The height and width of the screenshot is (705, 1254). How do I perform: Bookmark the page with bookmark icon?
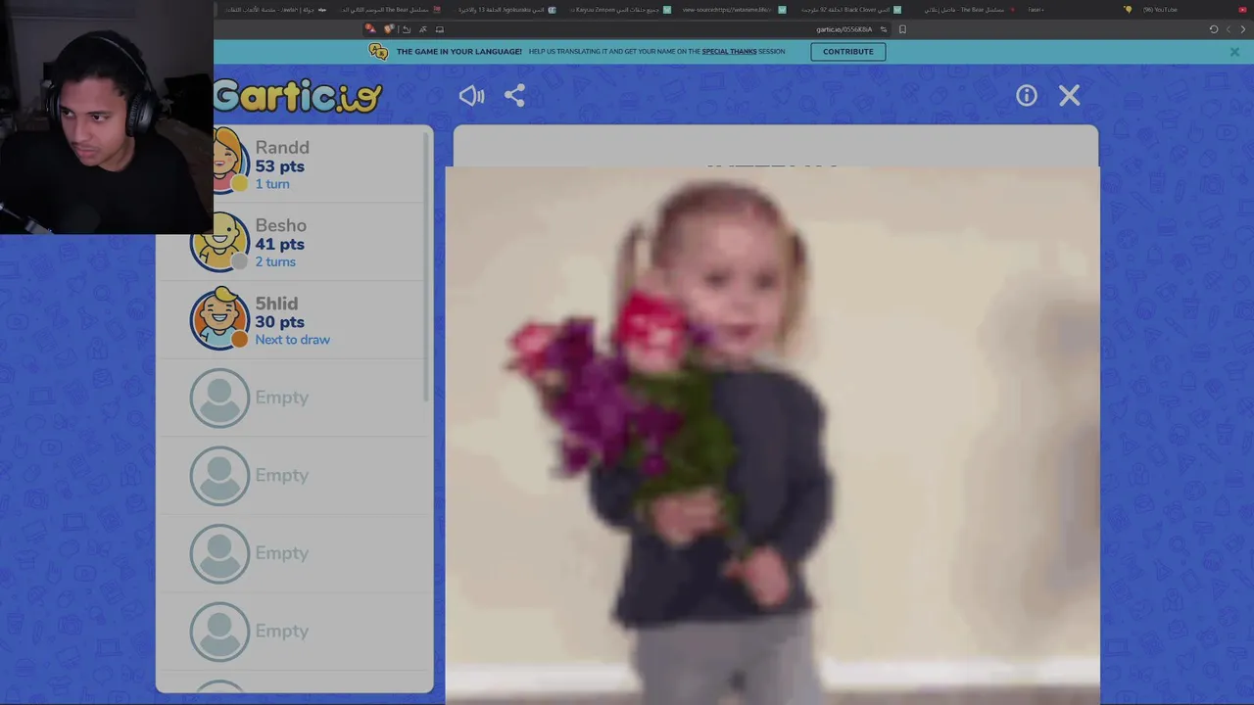(902, 29)
